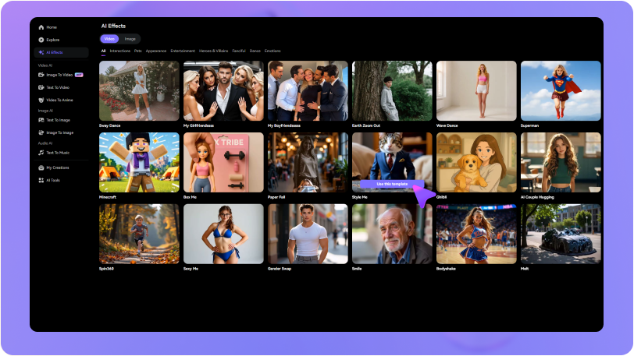Open the Earth Zoom Out thumbnail
634x356 pixels.
392,91
